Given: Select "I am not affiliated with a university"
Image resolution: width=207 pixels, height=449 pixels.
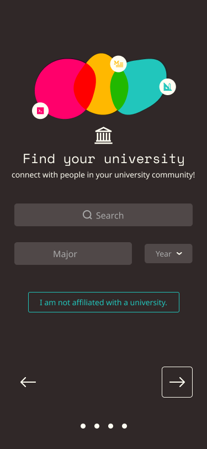Looking at the screenshot, I should pos(104,302).
